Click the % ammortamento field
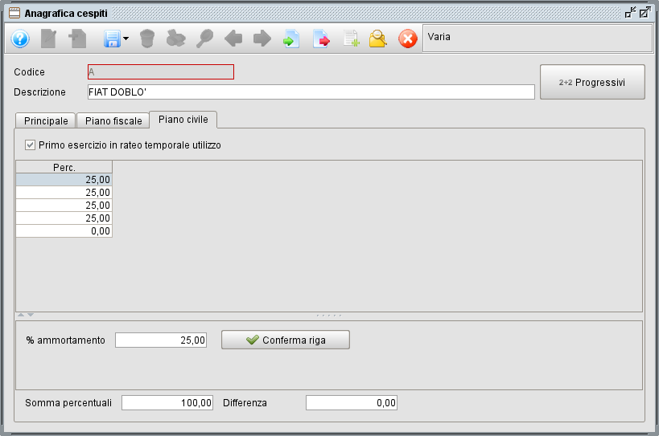Screen dimensions: 659x436 (x=161, y=340)
